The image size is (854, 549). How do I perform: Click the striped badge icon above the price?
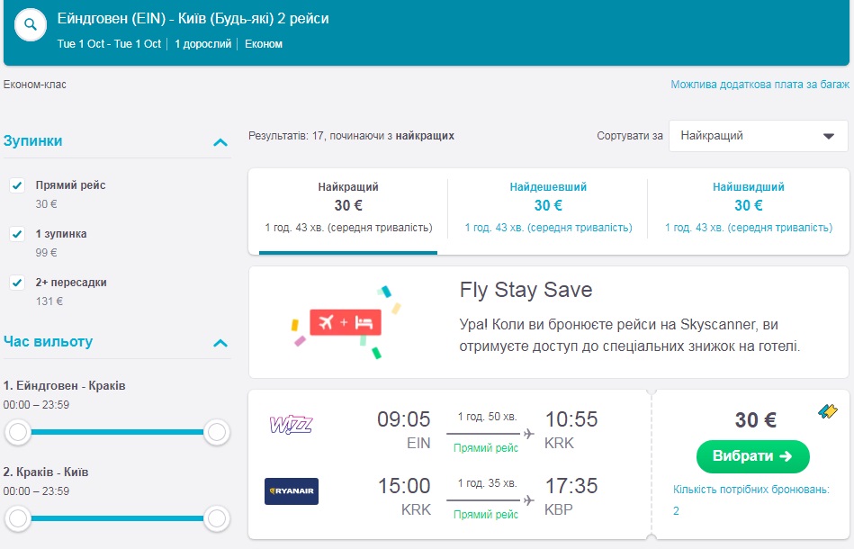827,411
